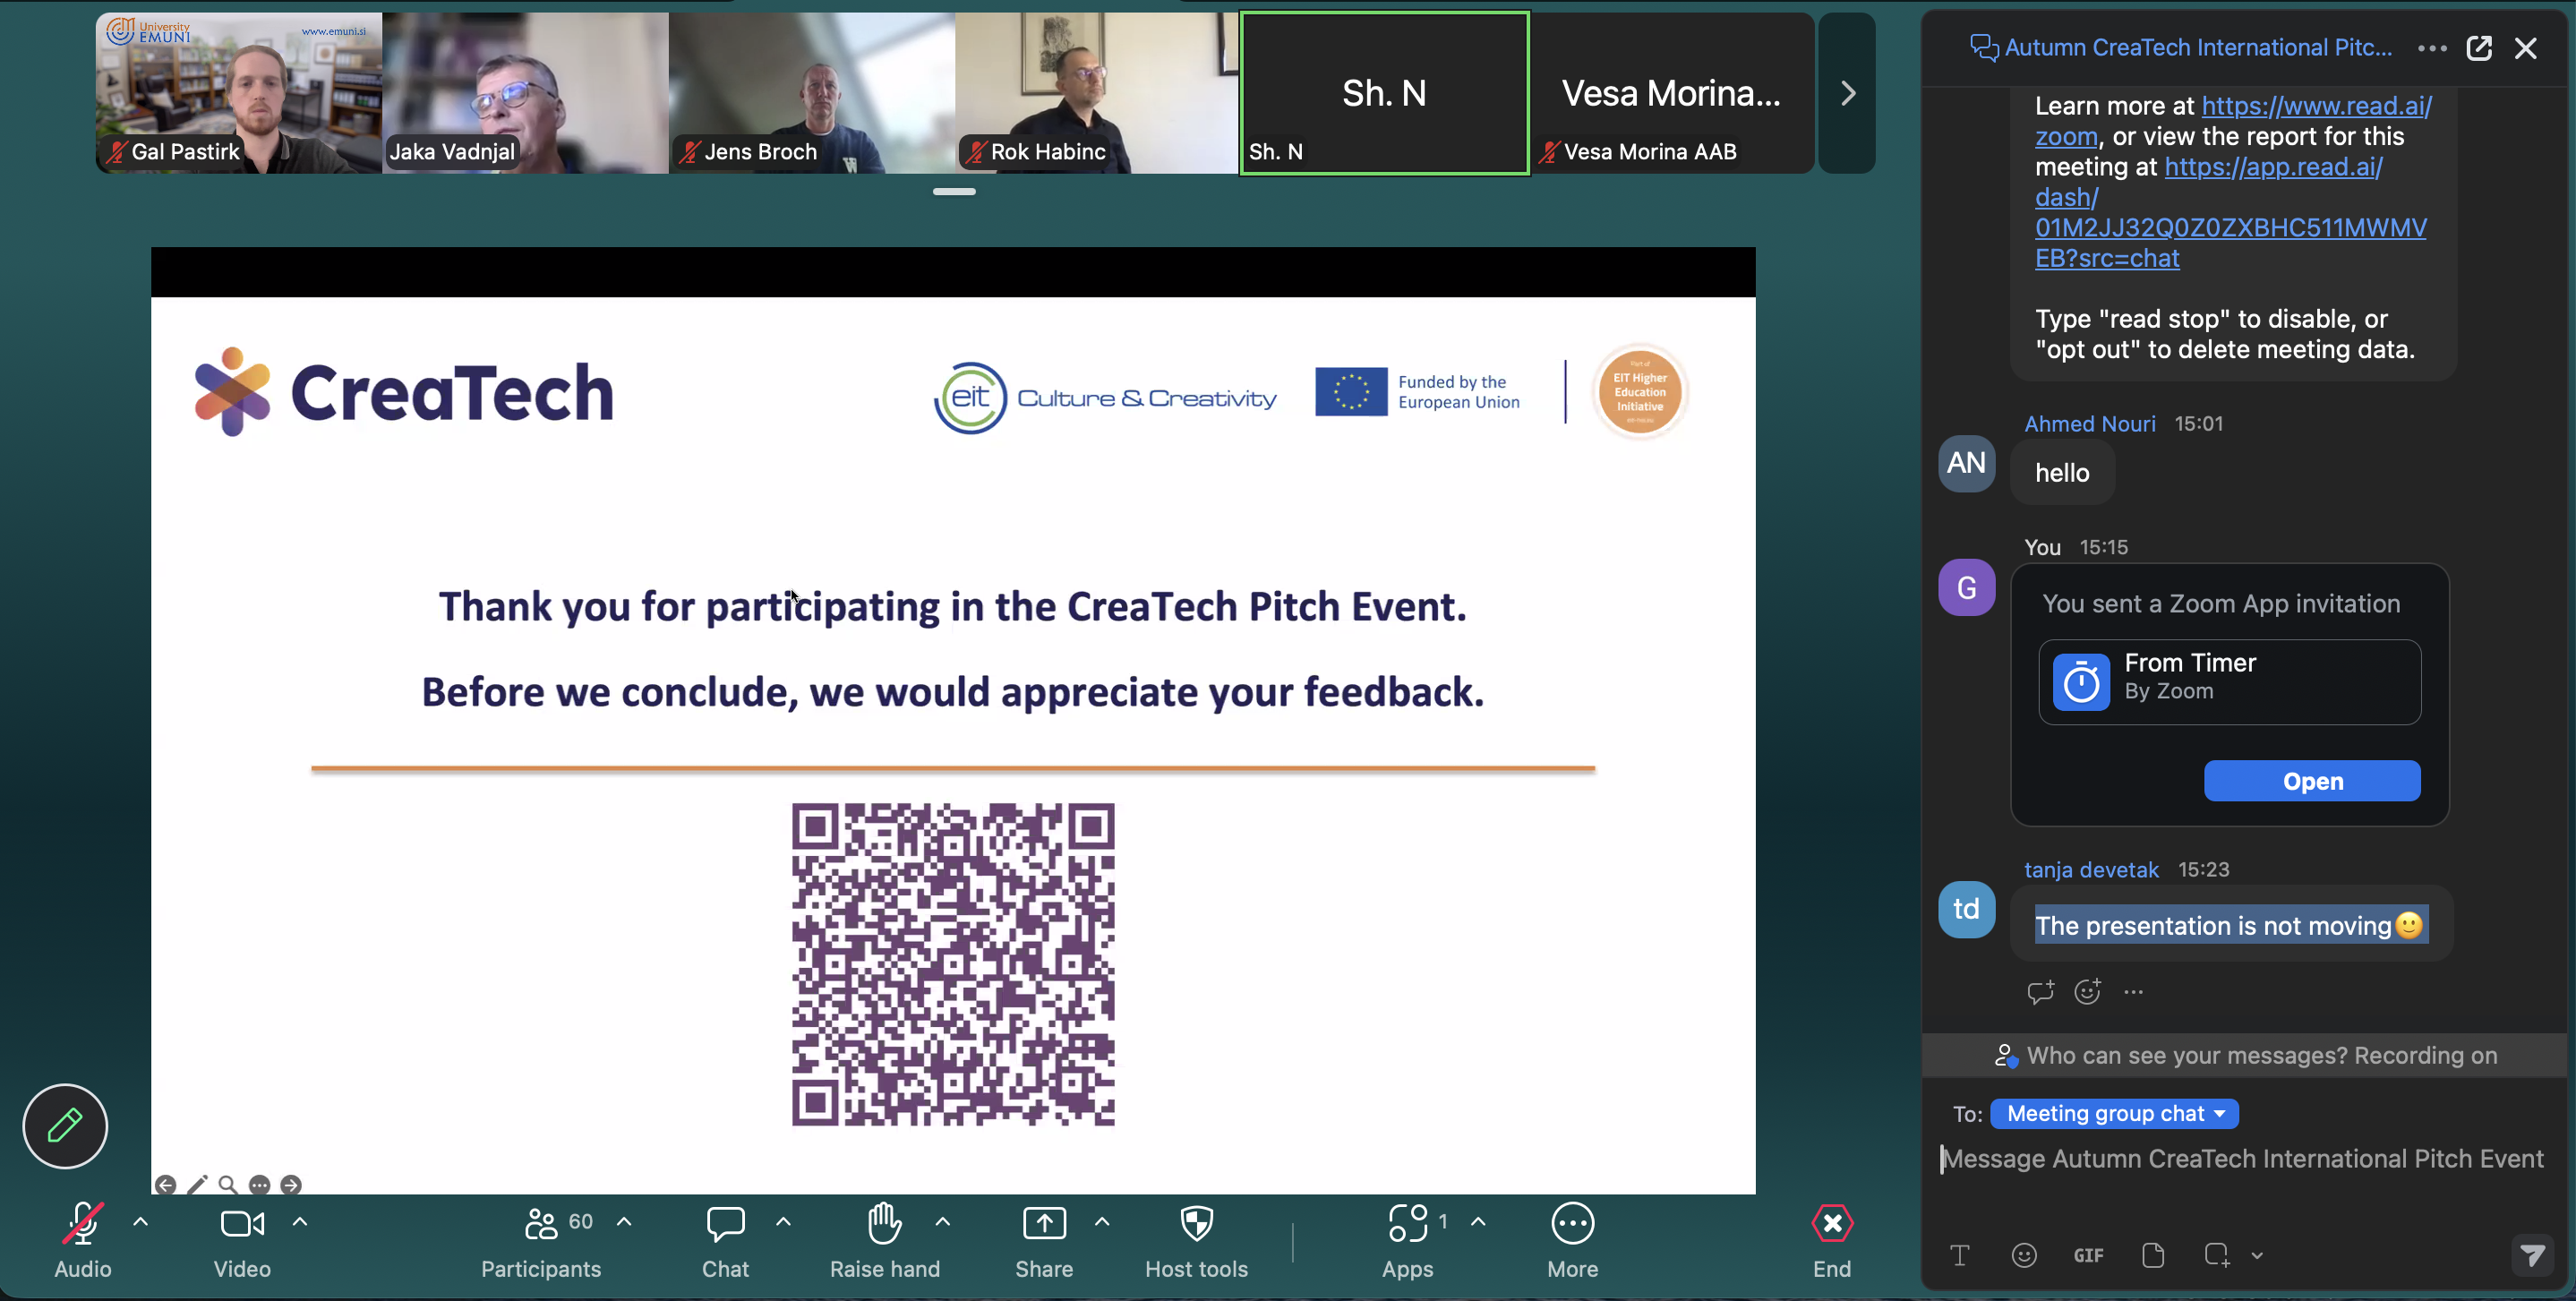Screen dimensions: 2576x1301
Task: Start camera with the Video button
Action: [242, 1240]
